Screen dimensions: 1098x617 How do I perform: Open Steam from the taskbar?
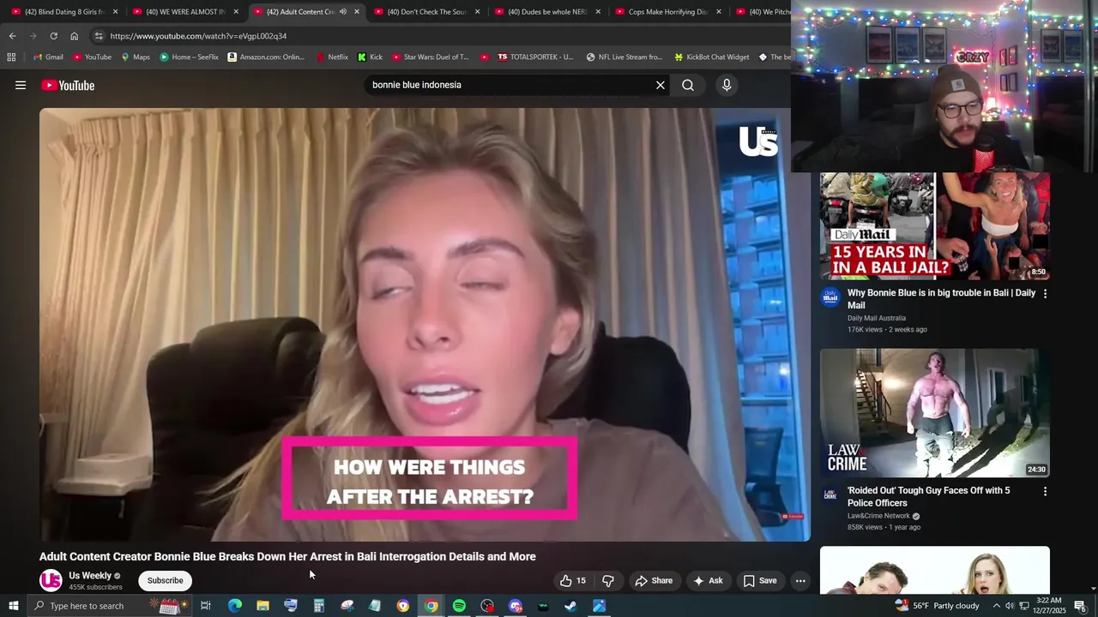click(x=570, y=606)
